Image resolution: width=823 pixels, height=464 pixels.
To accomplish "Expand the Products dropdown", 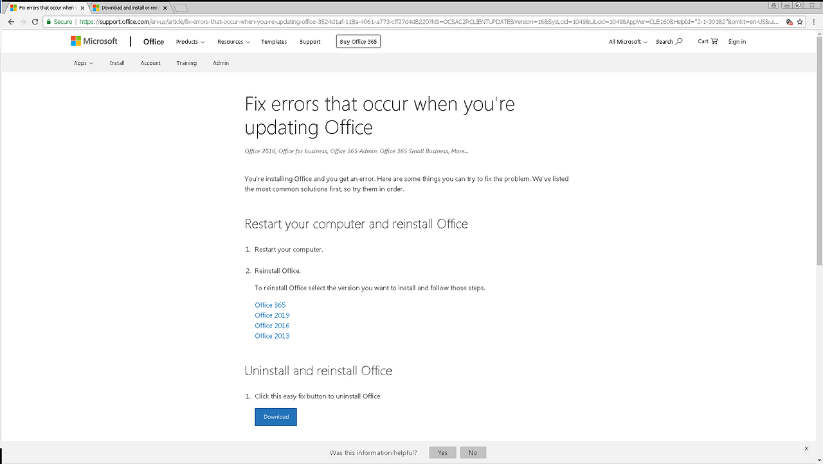I will pos(190,41).
